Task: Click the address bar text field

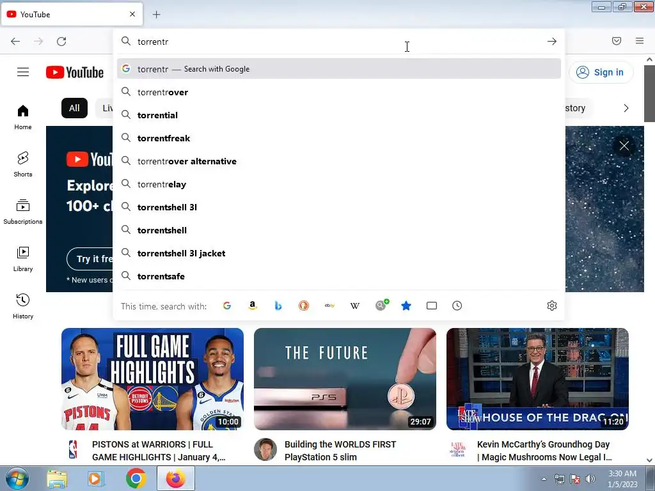Action: tap(338, 42)
